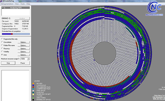Viewport: 165px width, 101px height.
Task: Click the orange Moving legend swatch
Action: pyautogui.click(x=33, y=83)
